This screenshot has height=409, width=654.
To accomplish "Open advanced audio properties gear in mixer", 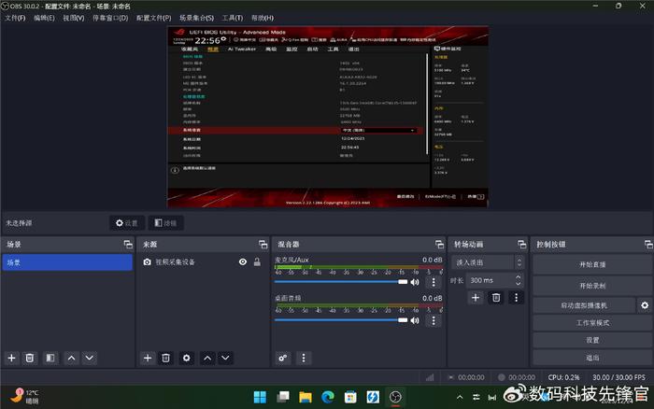I will tap(283, 358).
